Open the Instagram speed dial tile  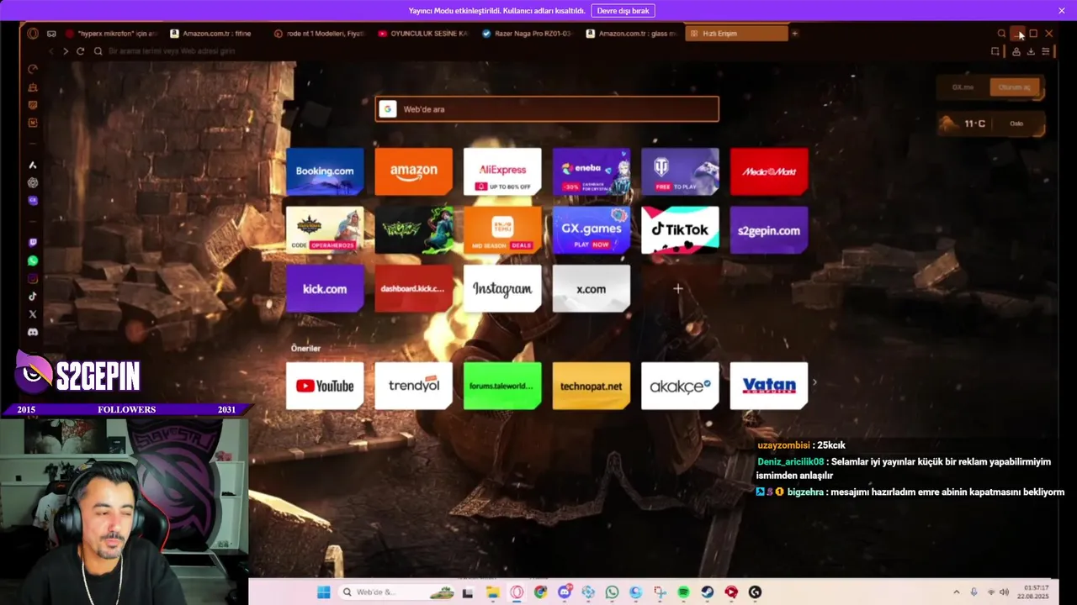click(x=502, y=288)
